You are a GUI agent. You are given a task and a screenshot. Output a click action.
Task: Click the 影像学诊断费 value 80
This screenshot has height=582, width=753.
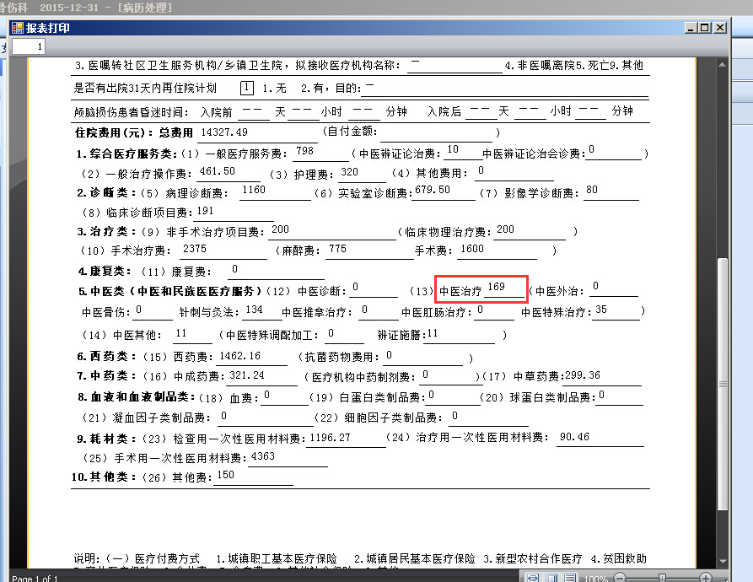(x=592, y=190)
